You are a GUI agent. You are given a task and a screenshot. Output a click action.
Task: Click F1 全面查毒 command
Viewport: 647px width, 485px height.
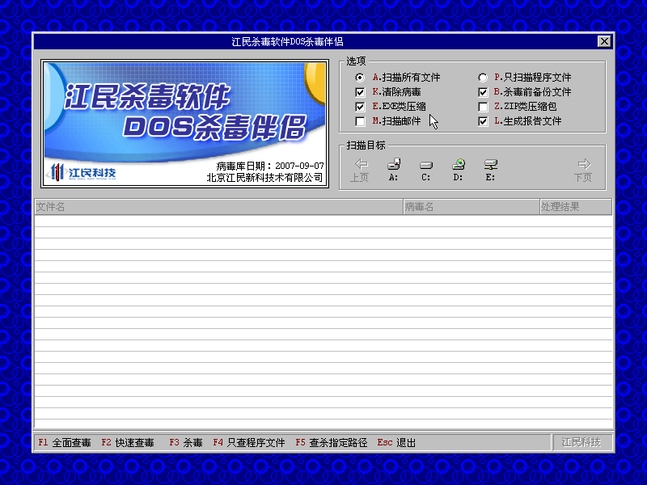[65, 442]
